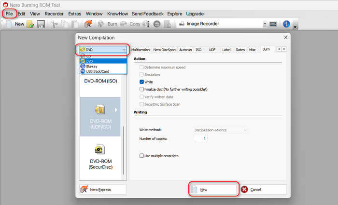Select DVD in disc type list

point(103,61)
